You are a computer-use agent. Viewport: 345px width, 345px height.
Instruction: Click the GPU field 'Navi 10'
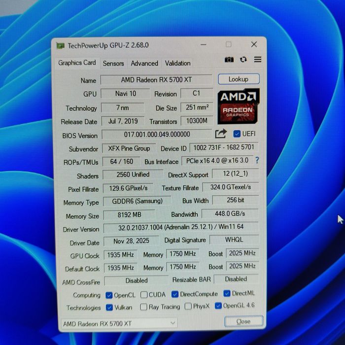coord(125,94)
